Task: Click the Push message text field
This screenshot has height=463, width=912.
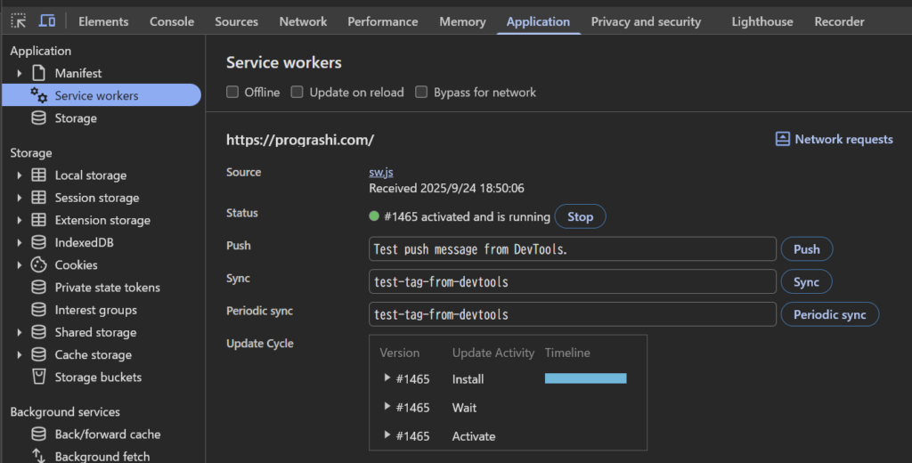Action: click(x=572, y=249)
